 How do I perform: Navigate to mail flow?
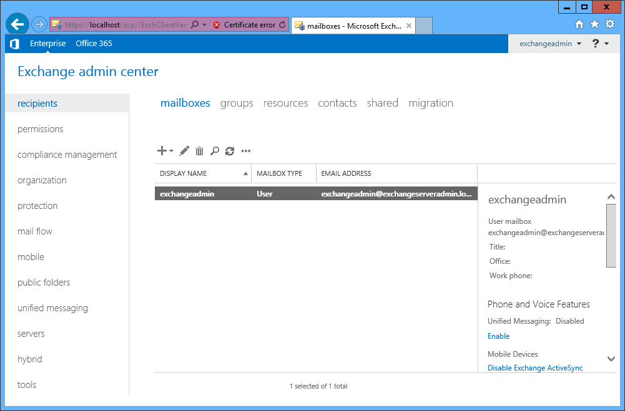tap(35, 231)
